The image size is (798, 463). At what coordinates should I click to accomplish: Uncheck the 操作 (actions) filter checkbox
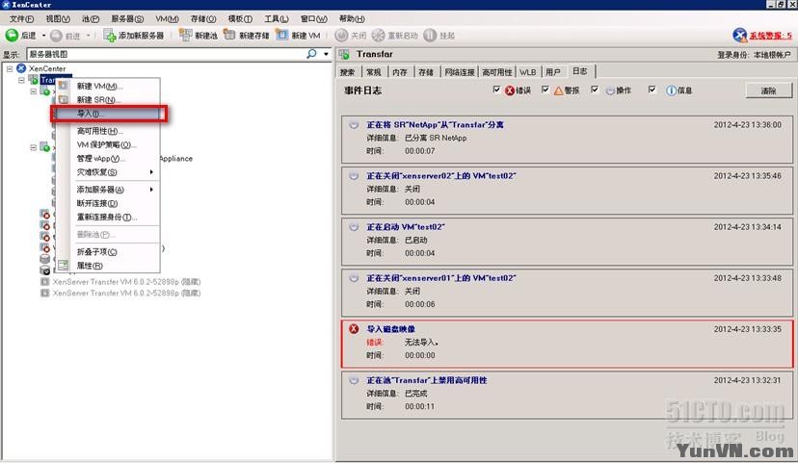click(x=595, y=90)
